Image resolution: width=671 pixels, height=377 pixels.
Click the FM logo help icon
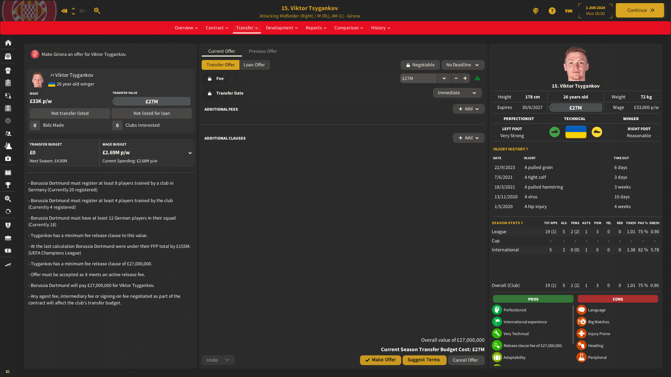(x=568, y=10)
